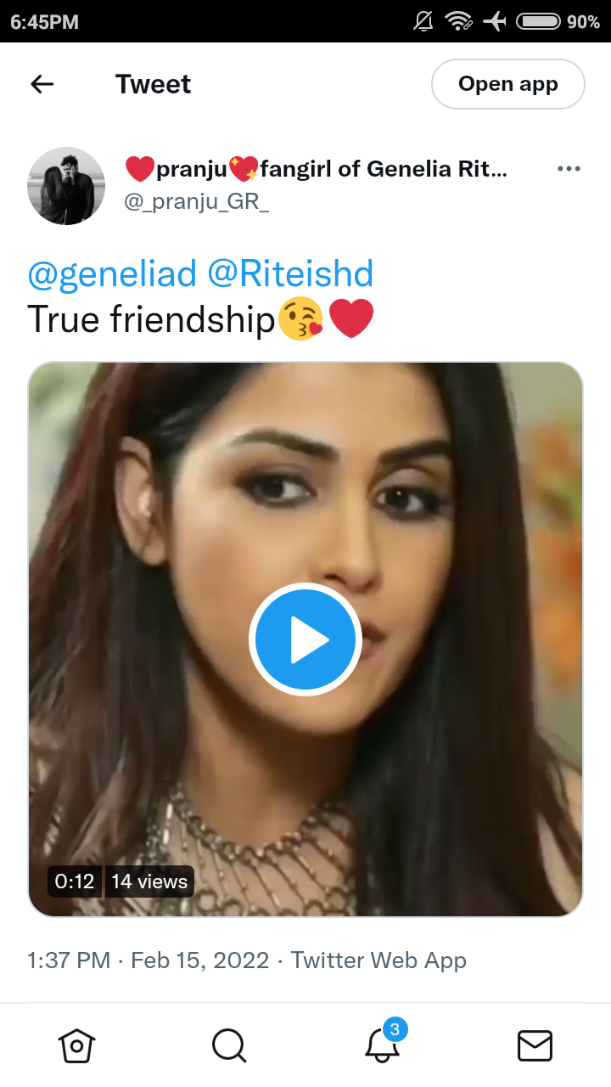The width and height of the screenshot is (611, 1087).
Task: Open the @Riteishd mention link
Action: 290,274
